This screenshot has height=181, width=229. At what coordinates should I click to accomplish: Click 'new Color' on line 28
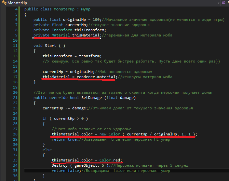pyautogui.click(x=110, y=134)
